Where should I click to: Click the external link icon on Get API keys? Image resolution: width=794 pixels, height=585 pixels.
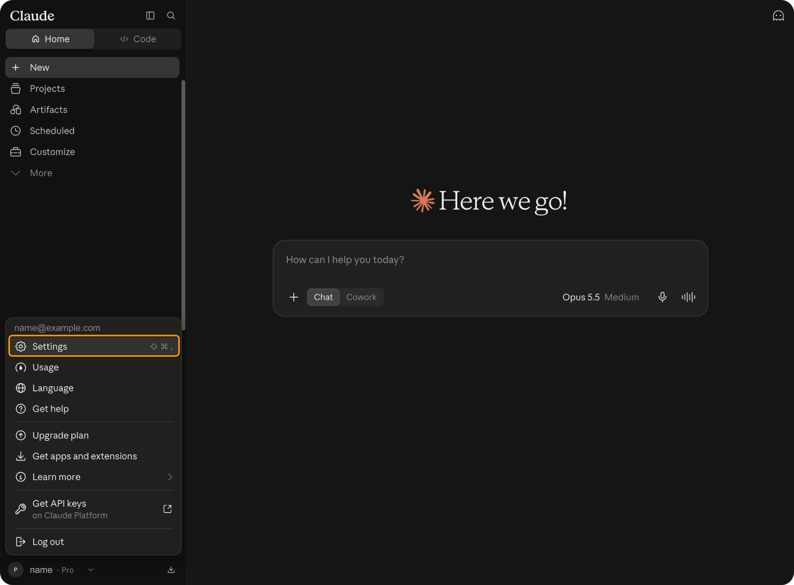tap(167, 509)
